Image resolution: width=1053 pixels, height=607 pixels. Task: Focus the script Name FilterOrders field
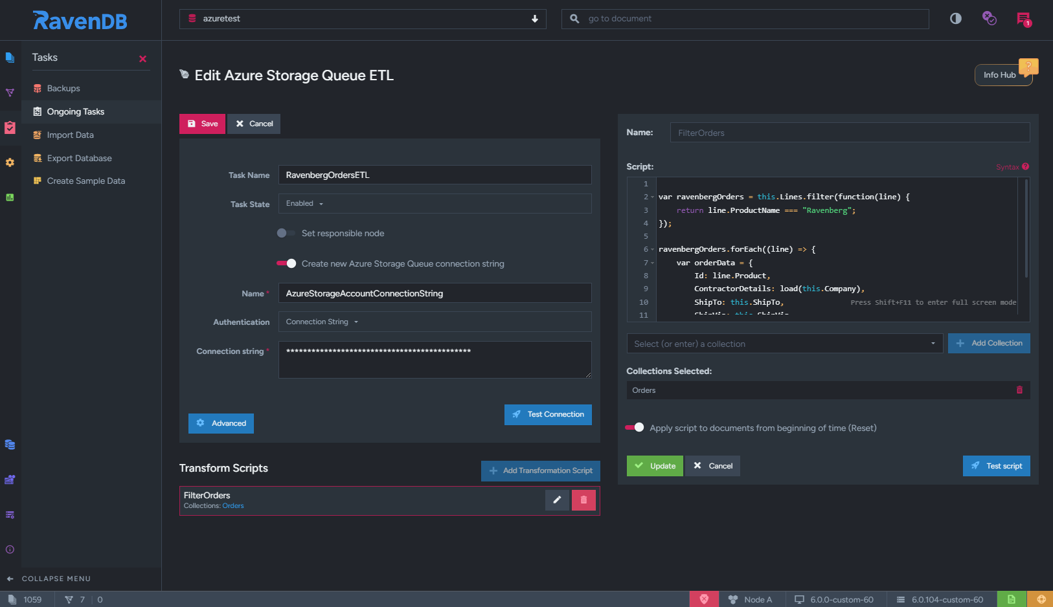[x=850, y=133]
